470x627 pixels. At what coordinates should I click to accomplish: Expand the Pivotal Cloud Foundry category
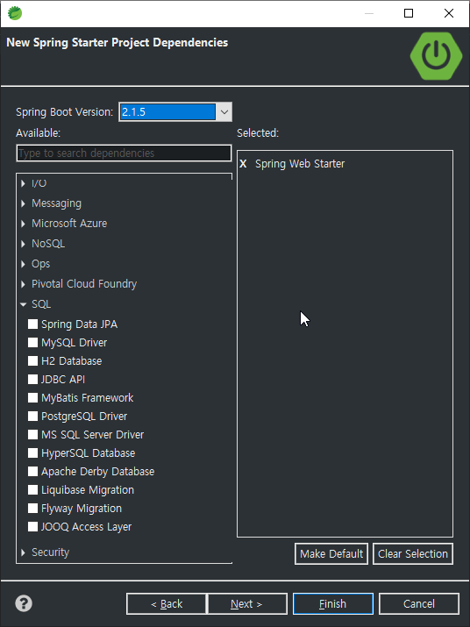[x=23, y=284]
